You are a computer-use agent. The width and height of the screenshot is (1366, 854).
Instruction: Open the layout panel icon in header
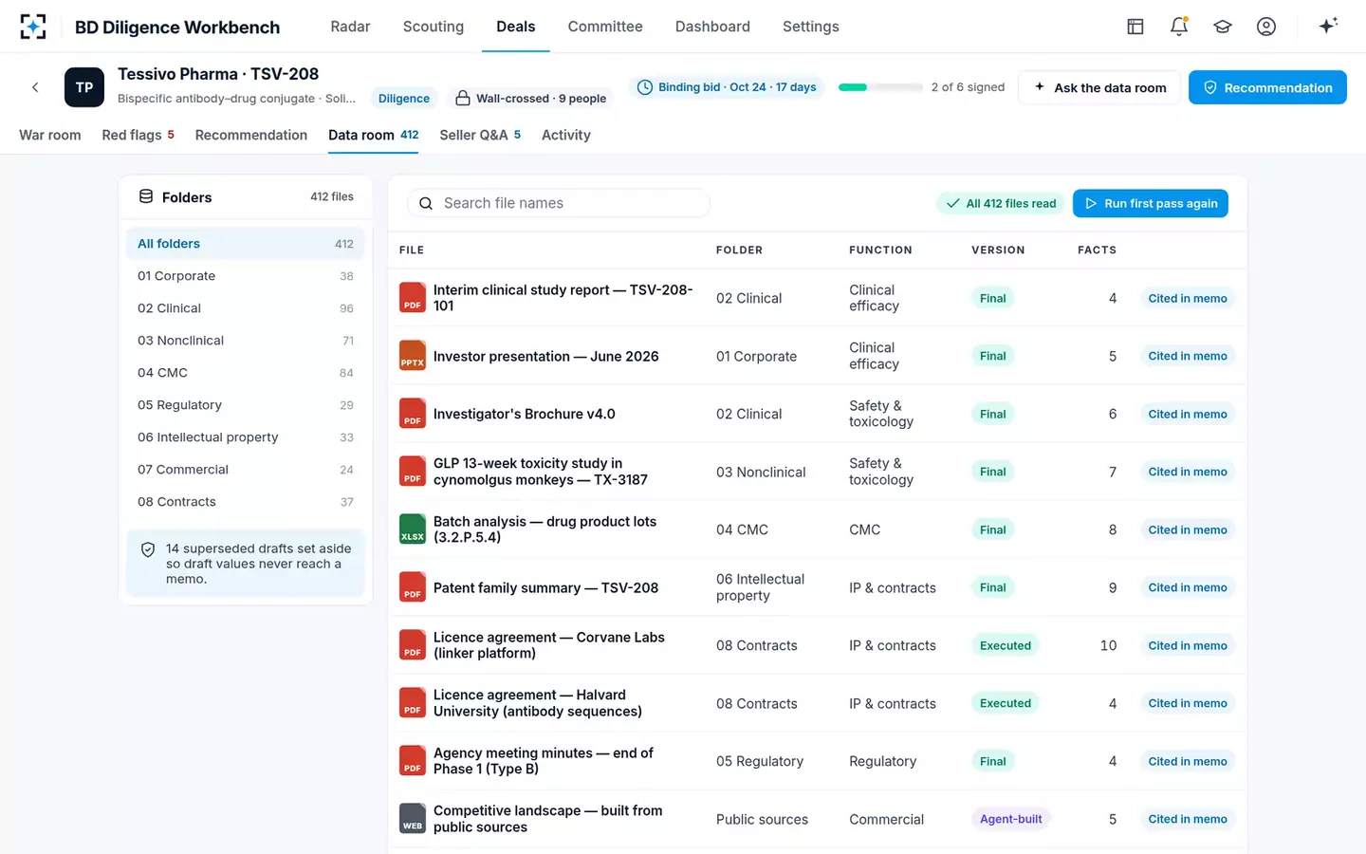(x=1135, y=27)
